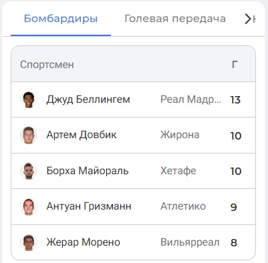
Task: Click the Атлетико team name
Action: click(183, 206)
